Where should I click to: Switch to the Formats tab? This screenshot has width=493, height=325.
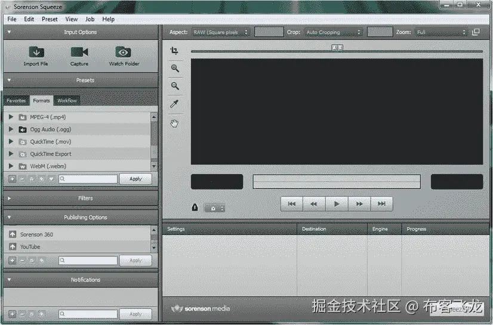pos(42,101)
